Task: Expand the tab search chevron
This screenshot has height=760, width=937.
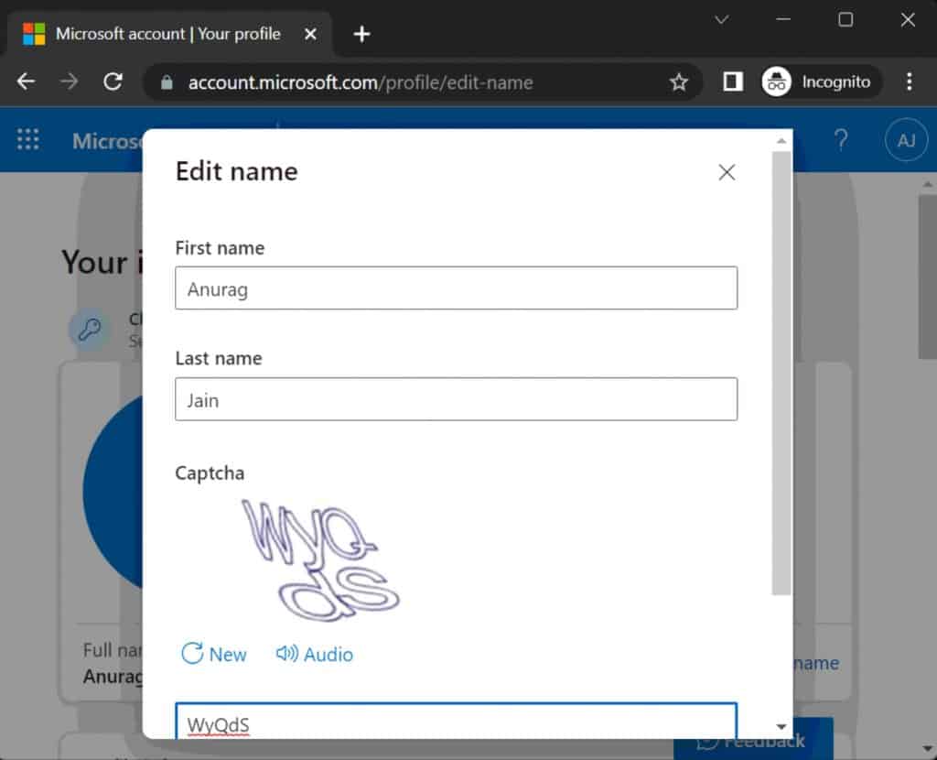Action: click(721, 19)
